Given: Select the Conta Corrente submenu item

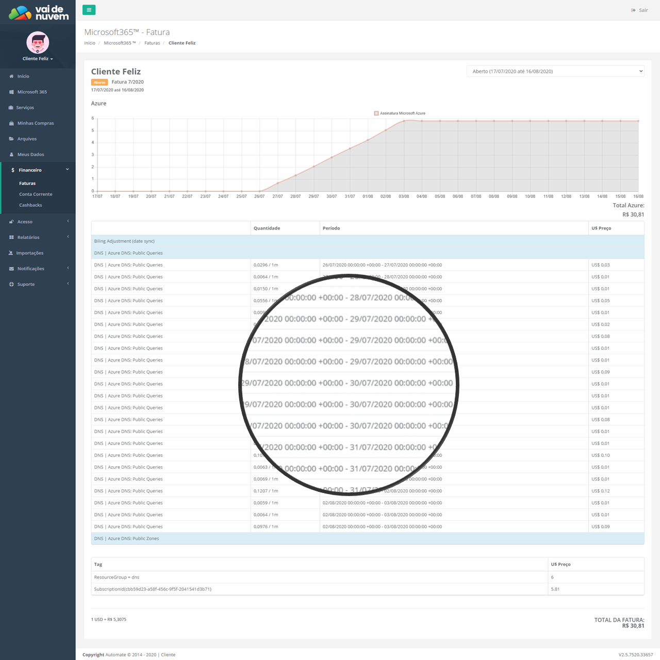Looking at the screenshot, I should [36, 194].
